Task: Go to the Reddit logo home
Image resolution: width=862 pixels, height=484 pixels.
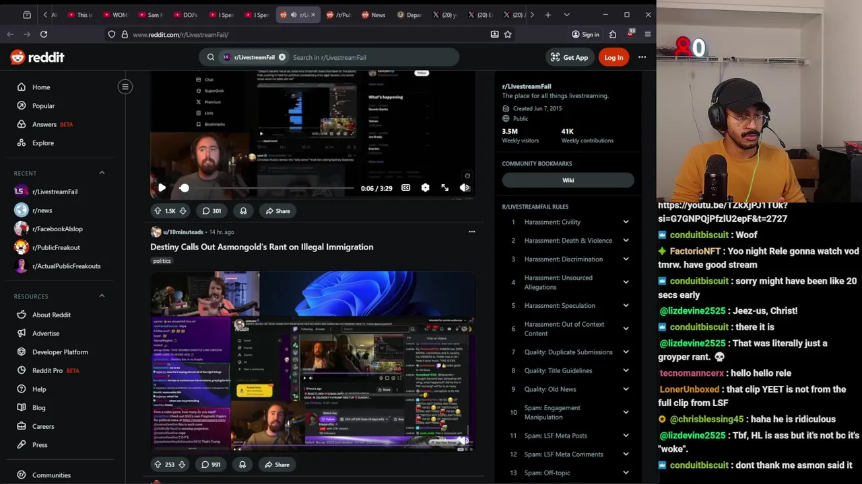Action: 37,57
